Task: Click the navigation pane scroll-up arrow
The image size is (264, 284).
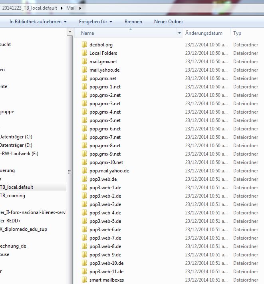Action: (x=69, y=32)
